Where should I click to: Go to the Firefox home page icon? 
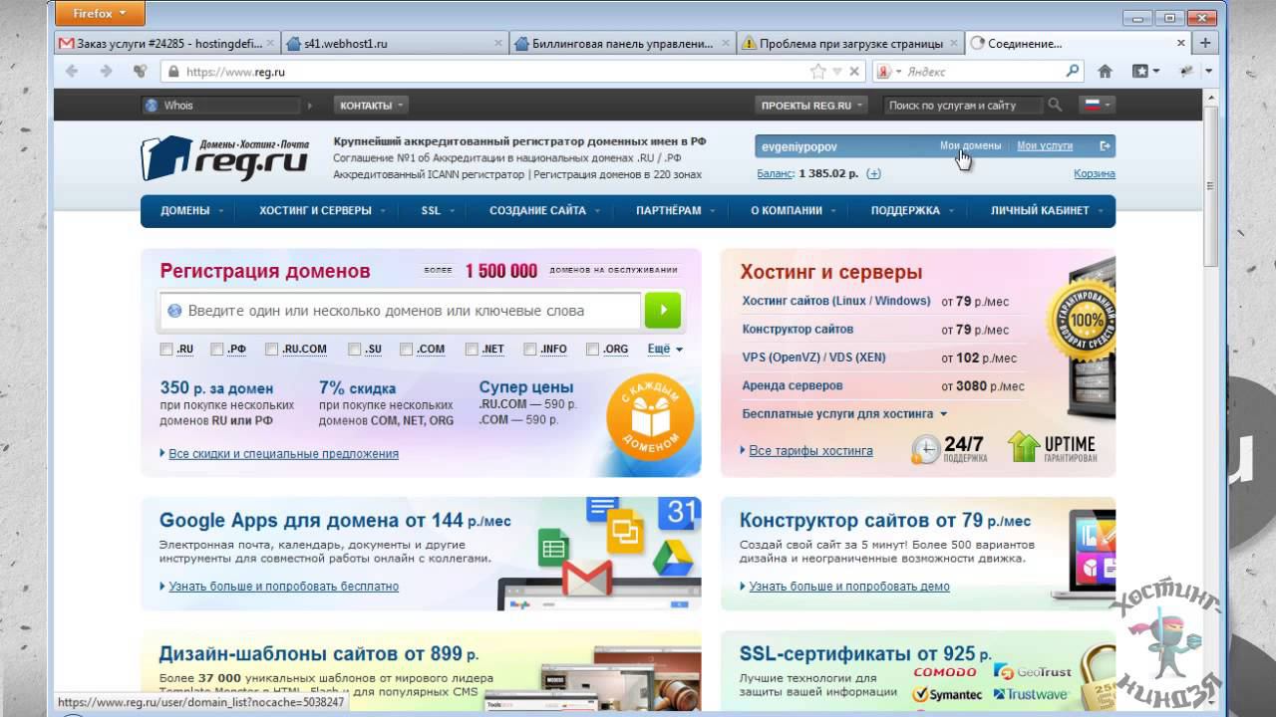click(x=1105, y=72)
